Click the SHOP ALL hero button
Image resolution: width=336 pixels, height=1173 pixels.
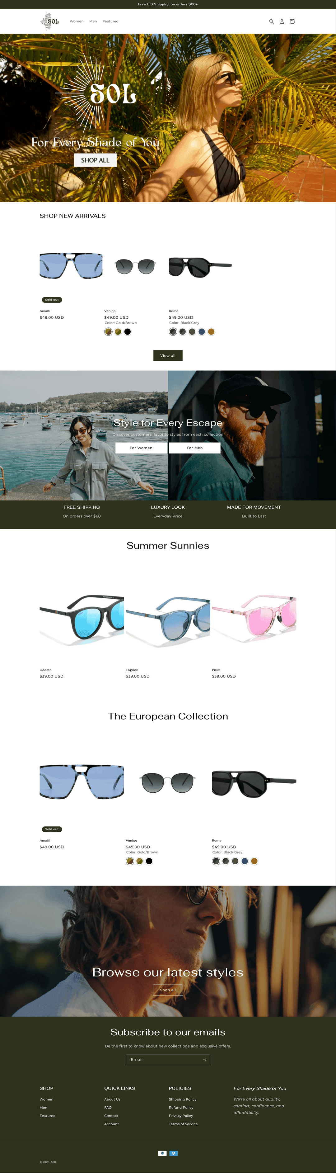tap(95, 160)
